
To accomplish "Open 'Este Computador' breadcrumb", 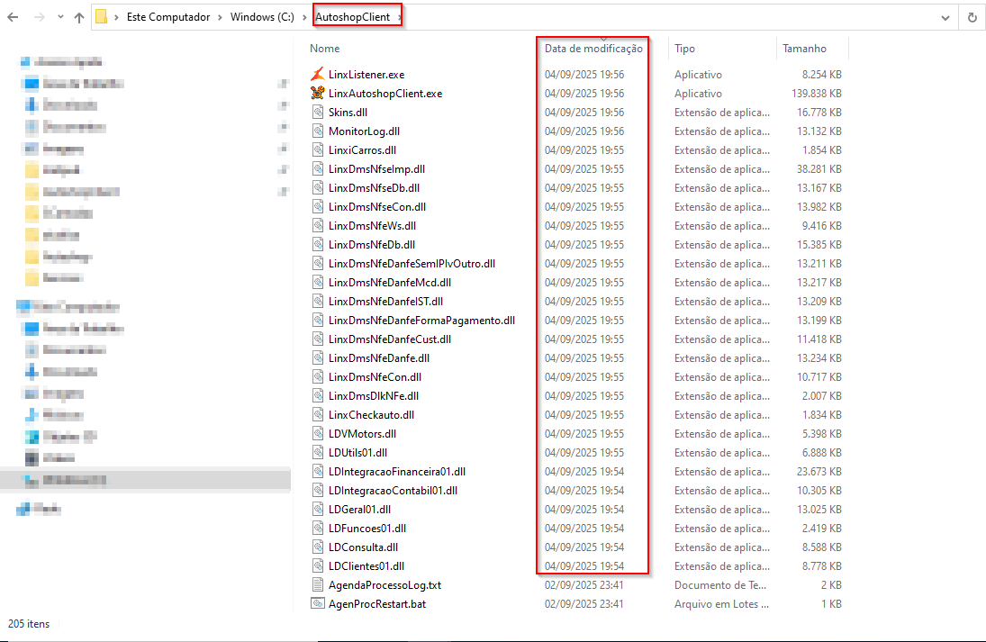I will pyautogui.click(x=168, y=17).
